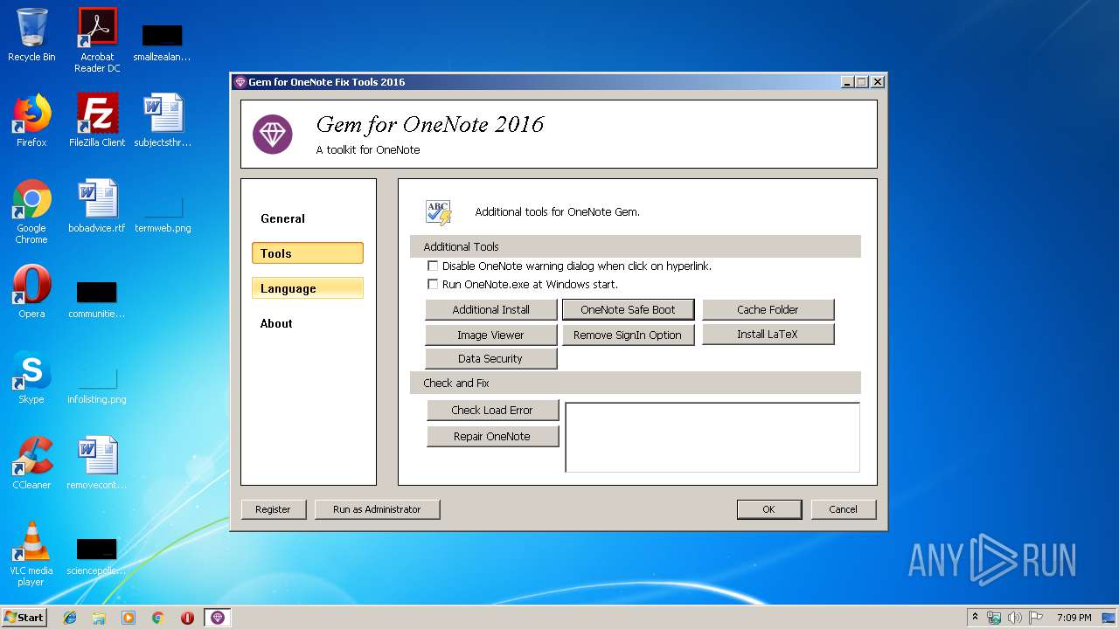1119x629 pixels.
Task: Click the network tray icon
Action: [995, 618]
